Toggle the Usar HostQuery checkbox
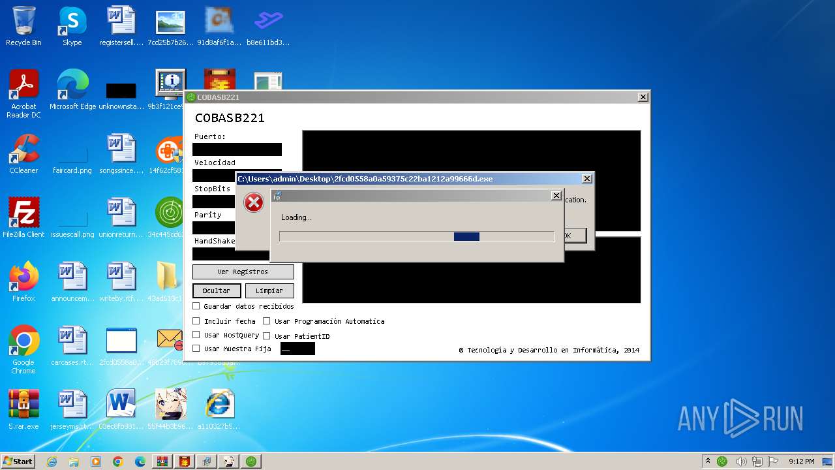This screenshot has width=835, height=470. (x=196, y=335)
